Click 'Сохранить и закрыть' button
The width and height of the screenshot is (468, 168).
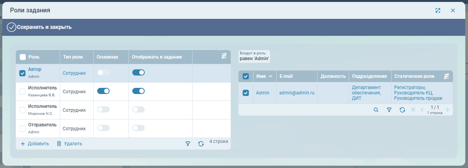39,27
